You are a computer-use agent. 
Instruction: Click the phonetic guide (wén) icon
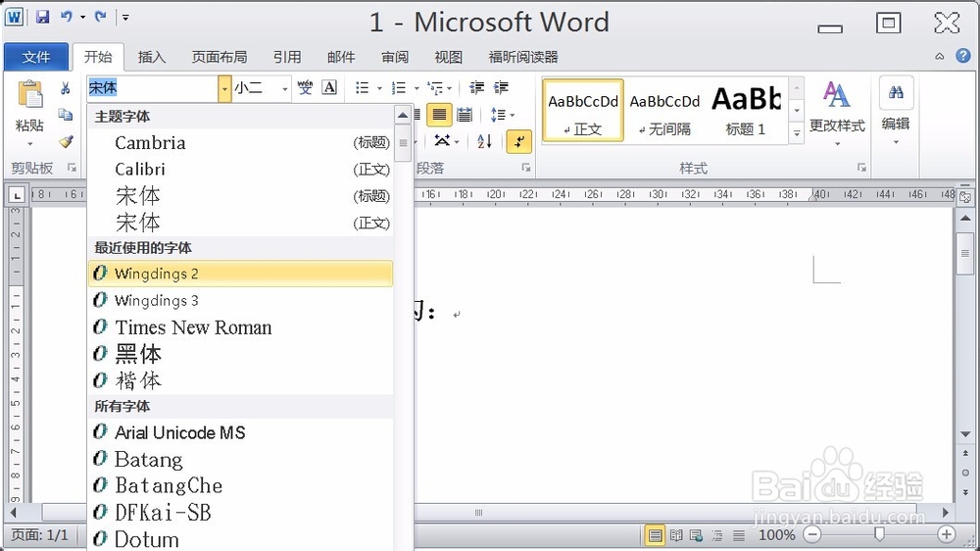[x=305, y=87]
